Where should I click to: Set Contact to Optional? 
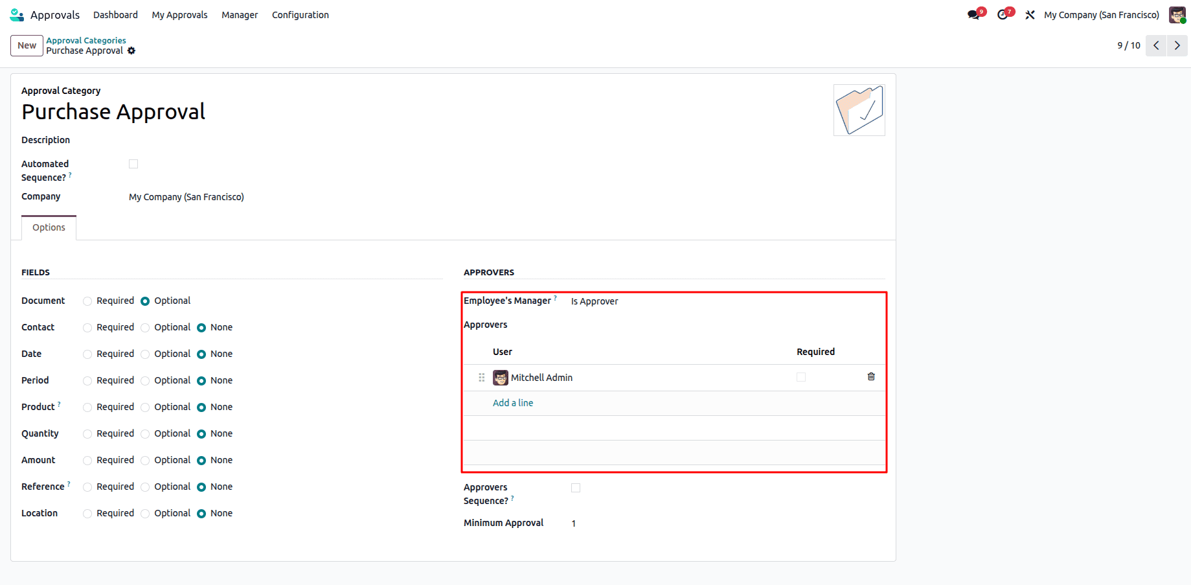click(145, 328)
